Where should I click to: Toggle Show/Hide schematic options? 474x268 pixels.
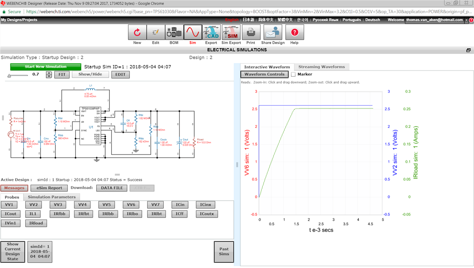[x=91, y=75]
